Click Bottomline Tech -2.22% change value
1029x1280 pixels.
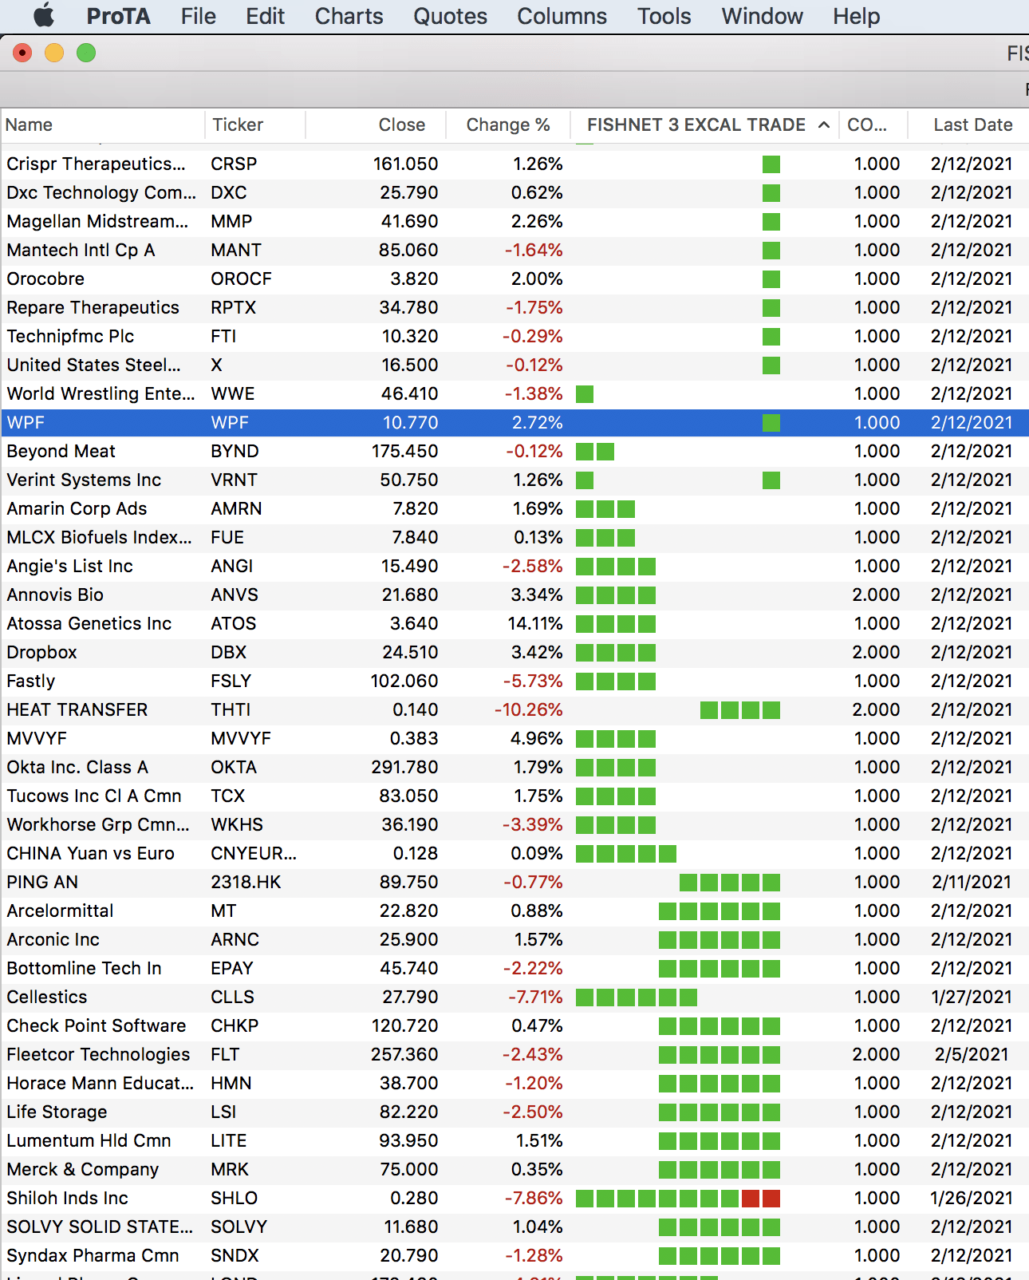533,968
